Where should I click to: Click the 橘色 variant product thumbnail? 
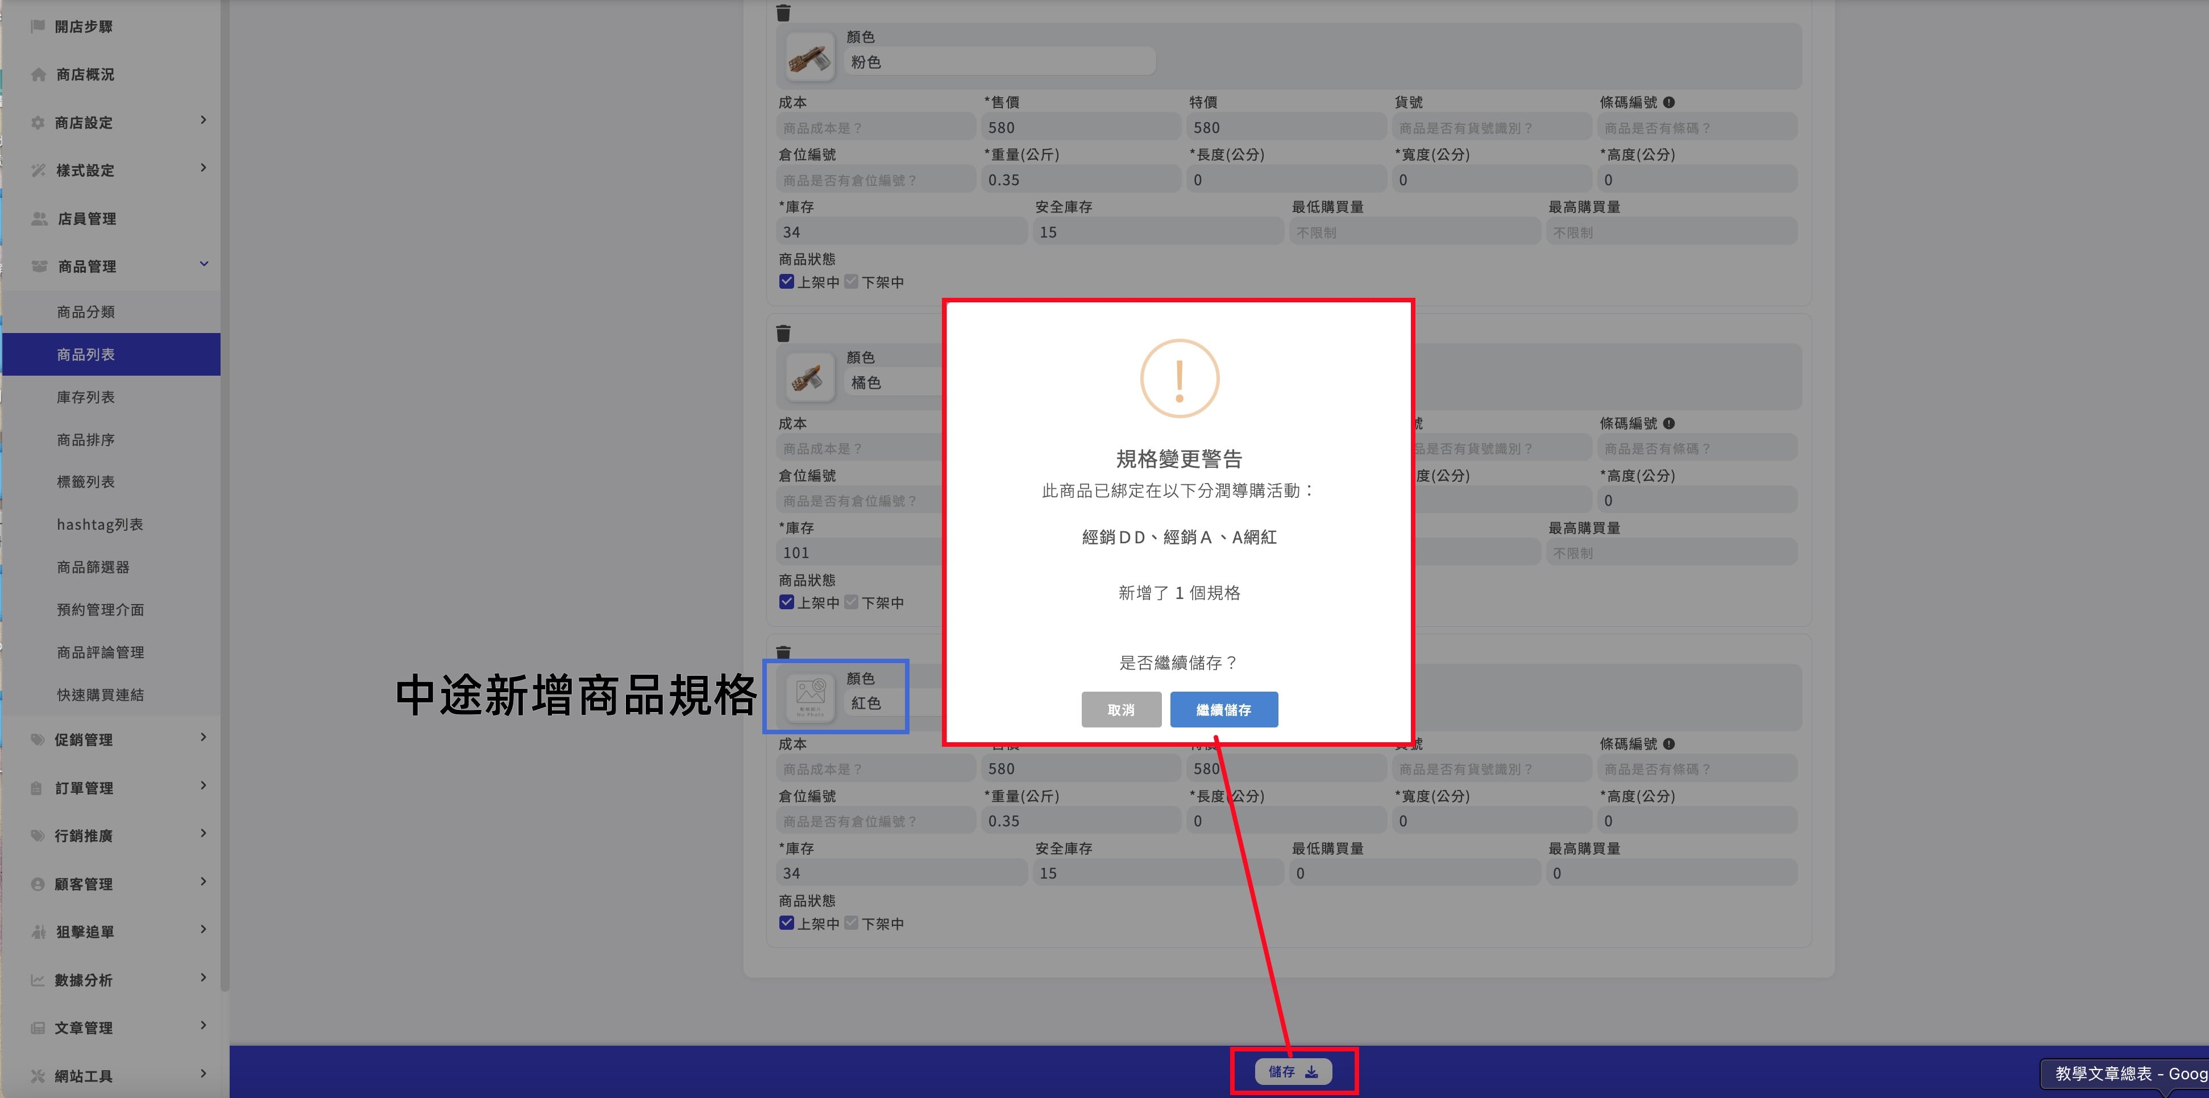click(809, 378)
